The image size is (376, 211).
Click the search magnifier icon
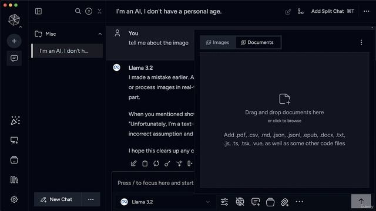point(78,11)
